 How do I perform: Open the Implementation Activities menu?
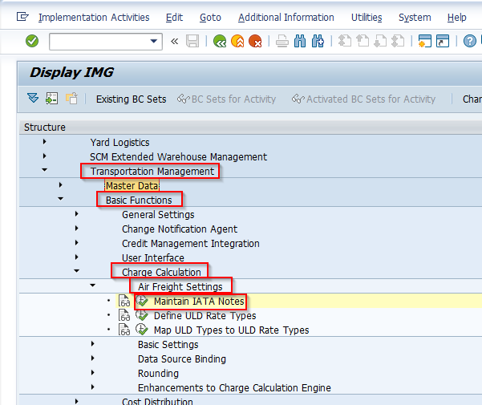pos(94,17)
